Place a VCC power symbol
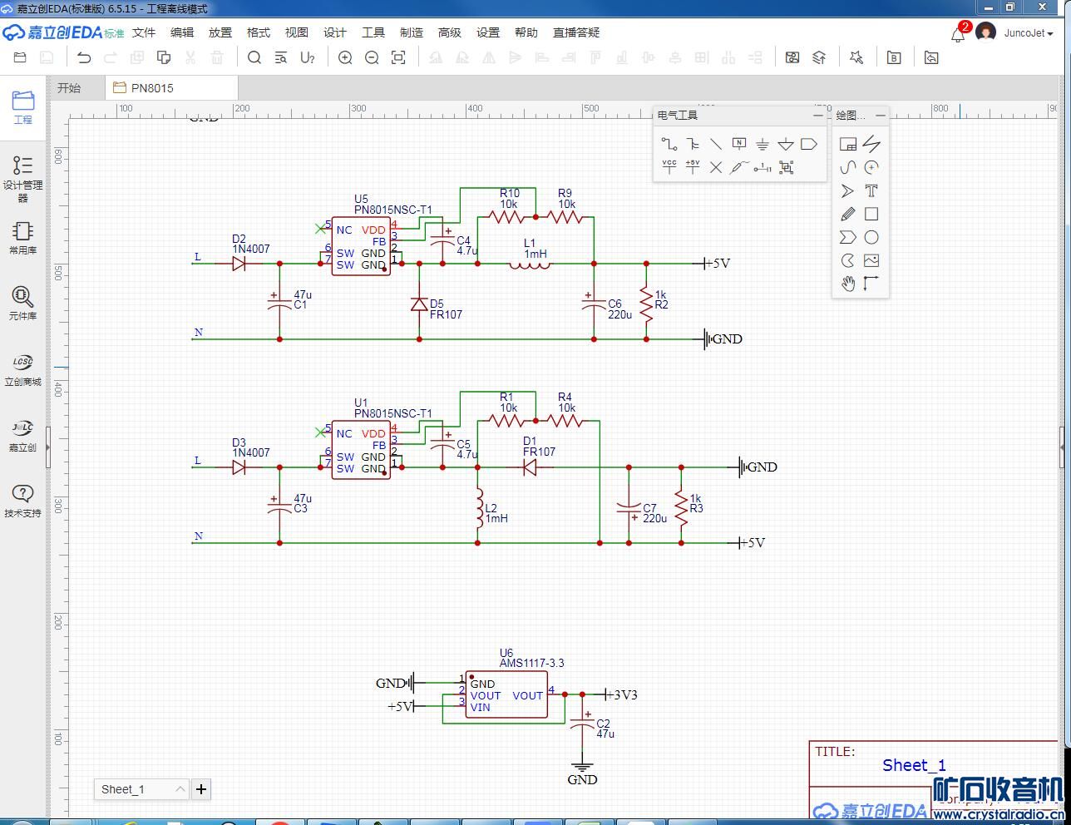 coord(669,167)
